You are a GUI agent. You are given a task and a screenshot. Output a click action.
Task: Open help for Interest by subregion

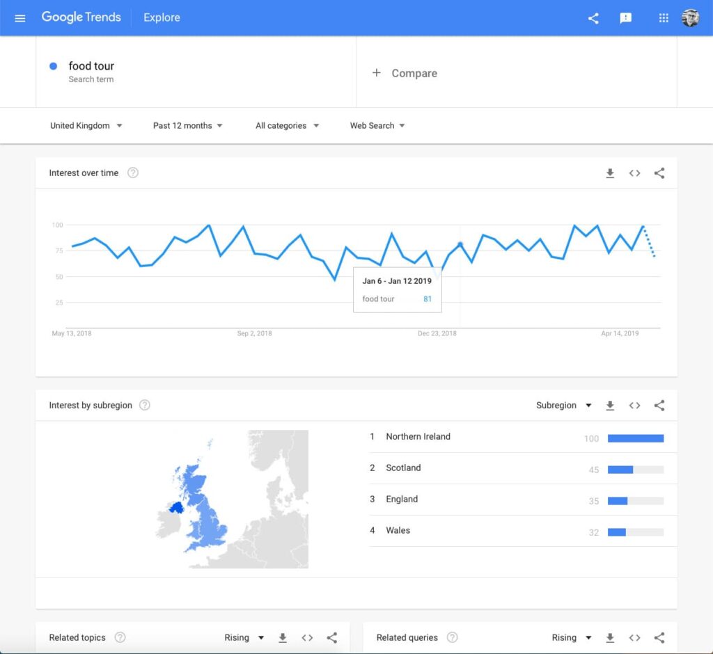[145, 405]
